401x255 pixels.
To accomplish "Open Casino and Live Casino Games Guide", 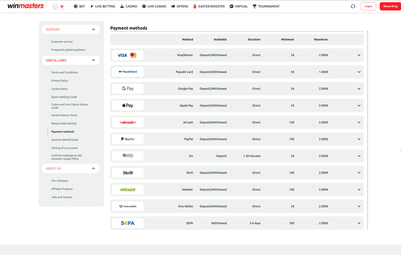I will [x=69, y=106].
